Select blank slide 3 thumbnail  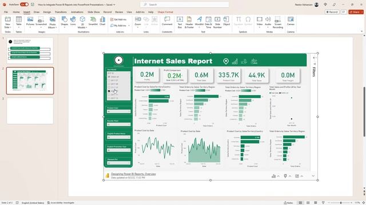30,111
